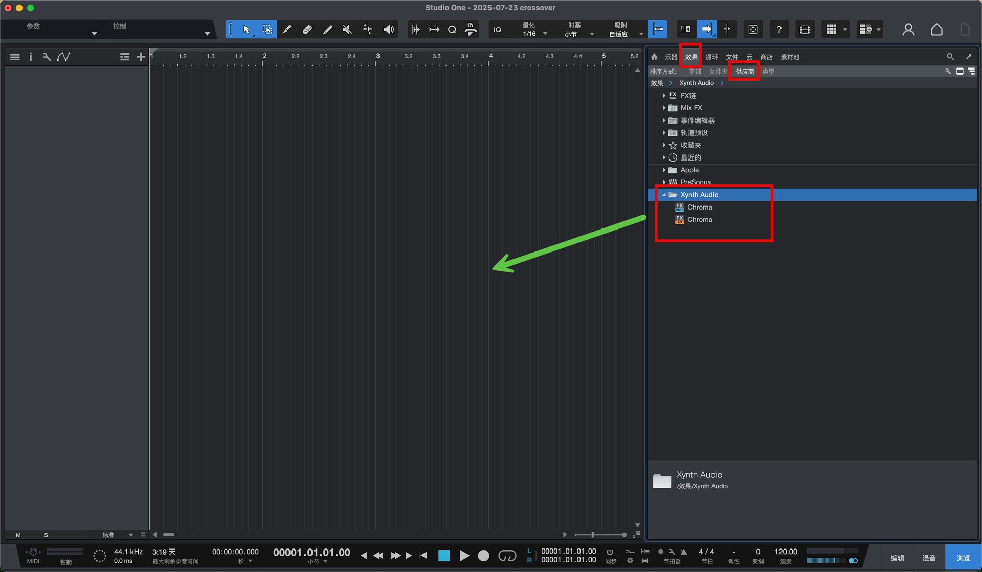This screenshot has height=572, width=982.
Task: Click the Quantize Q button
Action: coord(452,30)
